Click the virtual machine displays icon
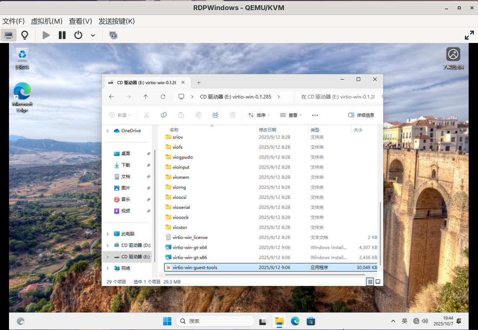 [x=113, y=35]
